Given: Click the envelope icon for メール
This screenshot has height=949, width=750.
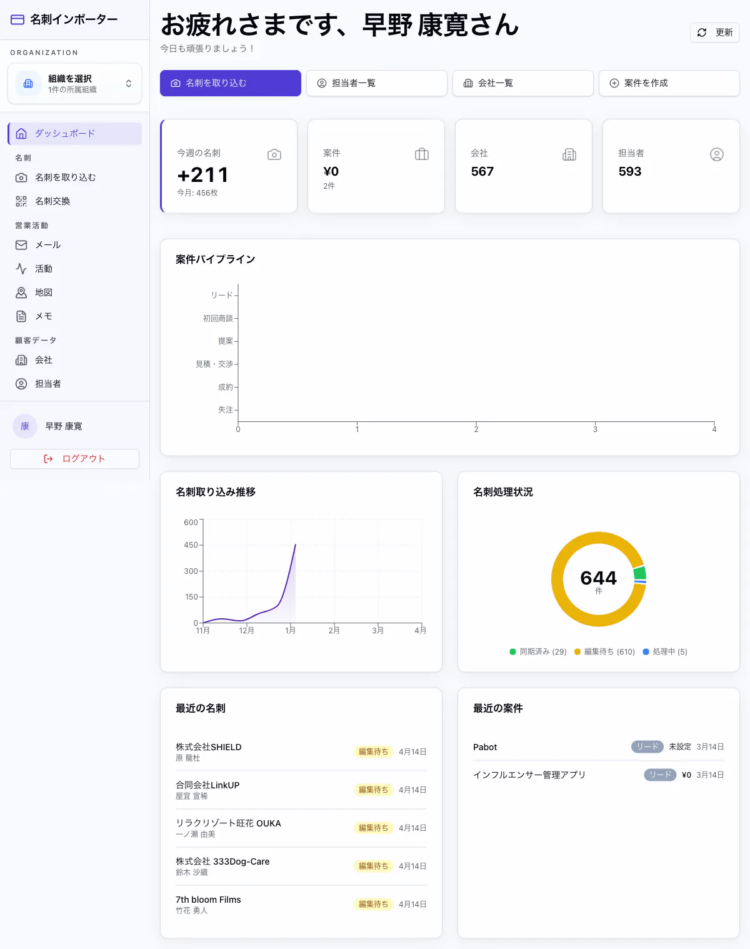Looking at the screenshot, I should (21, 245).
